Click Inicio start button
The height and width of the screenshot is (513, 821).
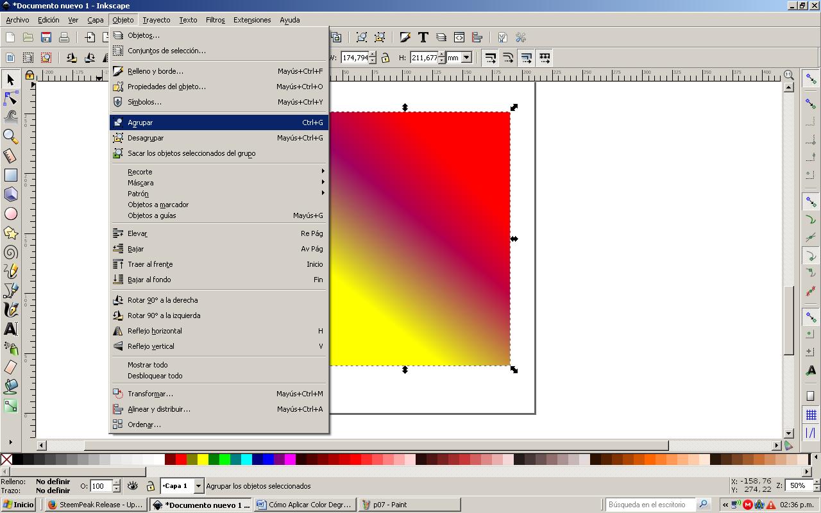18,505
